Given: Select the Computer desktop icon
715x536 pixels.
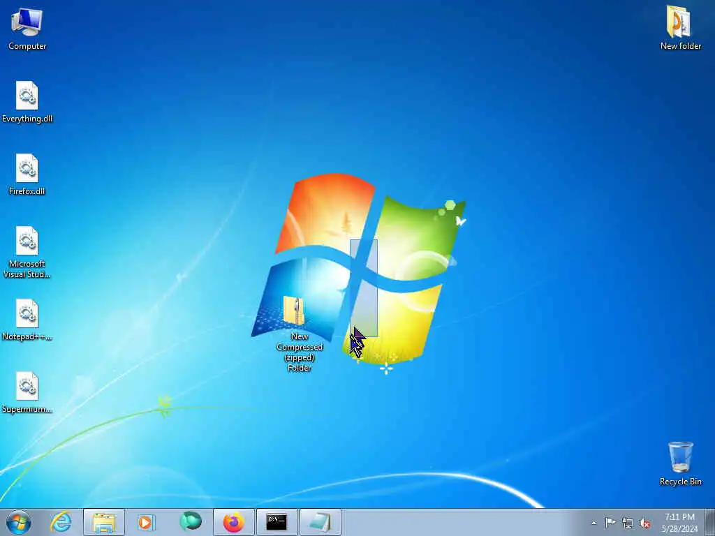Looking at the screenshot, I should tap(27, 29).
